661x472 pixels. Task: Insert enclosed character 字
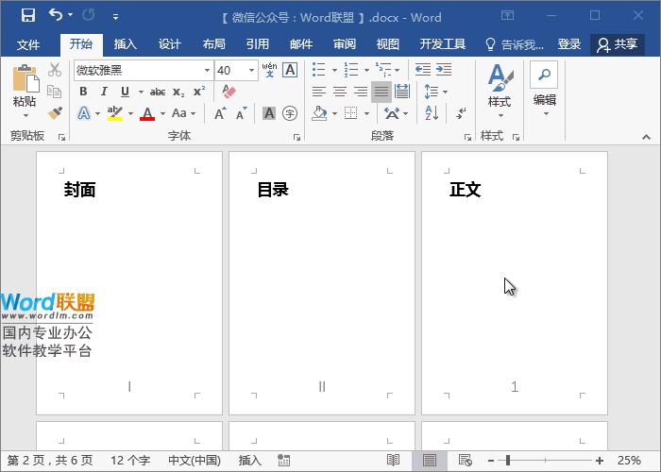pos(290,113)
